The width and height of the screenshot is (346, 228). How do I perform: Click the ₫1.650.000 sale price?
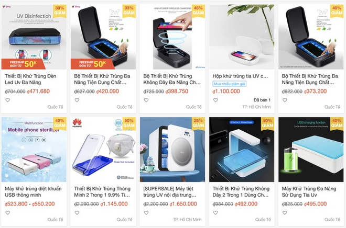point(183,204)
